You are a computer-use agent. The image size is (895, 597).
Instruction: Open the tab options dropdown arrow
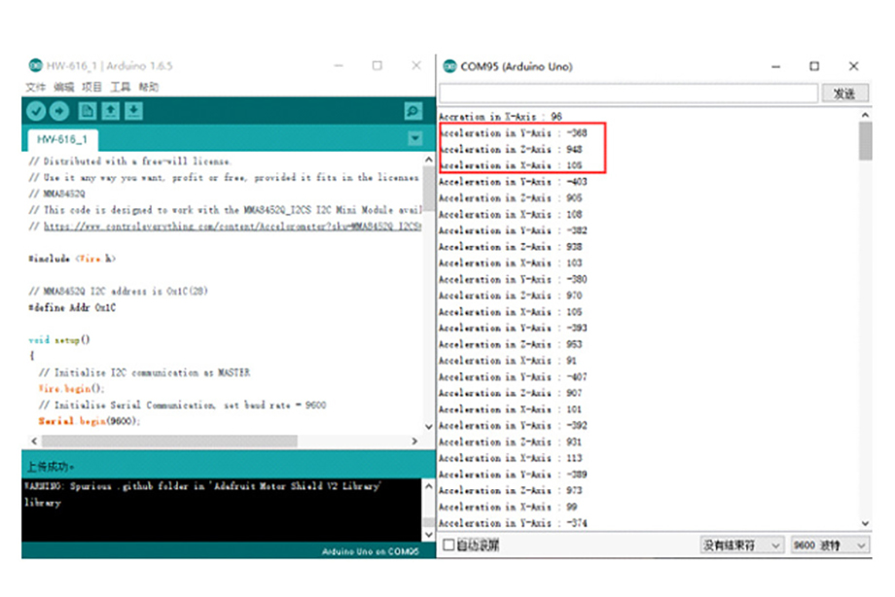point(415,138)
